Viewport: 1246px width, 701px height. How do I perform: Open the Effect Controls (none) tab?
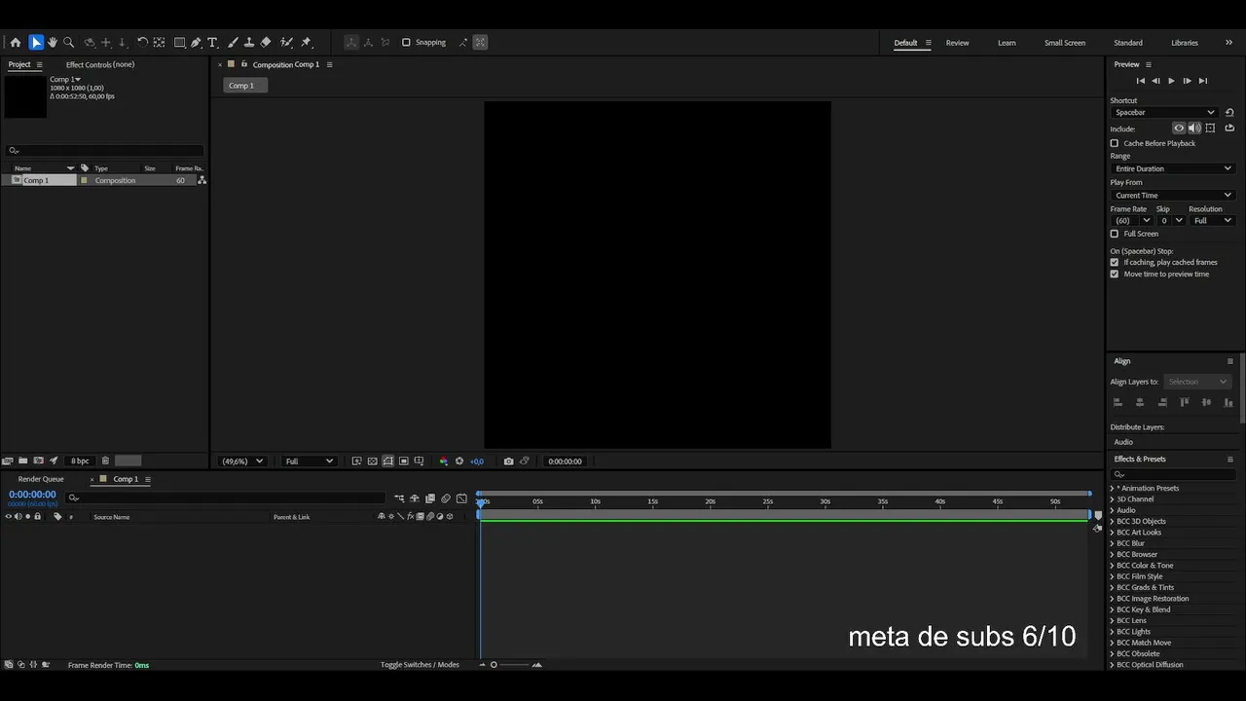(100, 64)
